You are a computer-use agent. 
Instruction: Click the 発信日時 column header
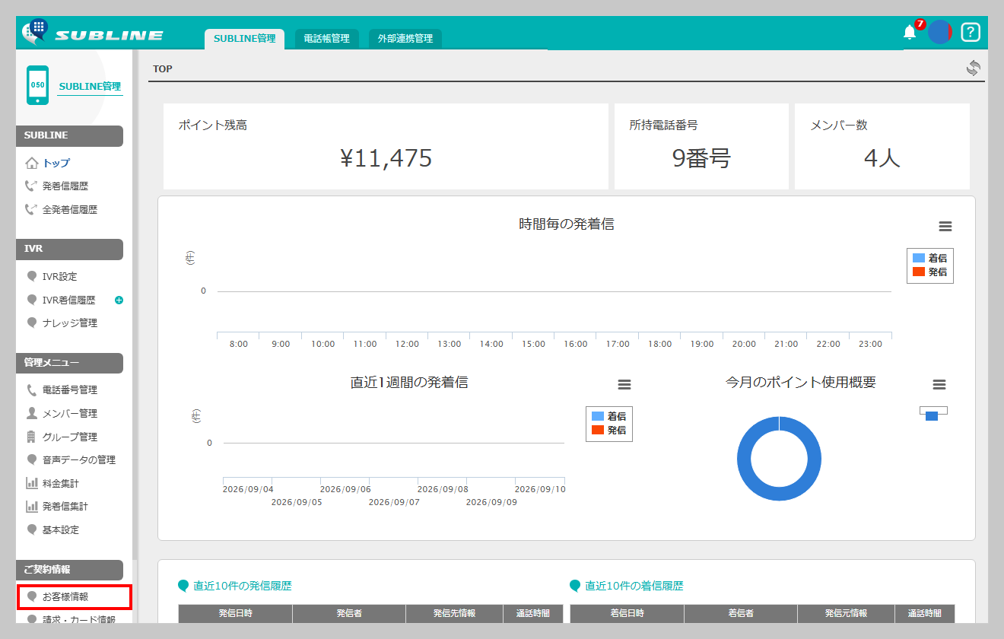pyautogui.click(x=235, y=613)
